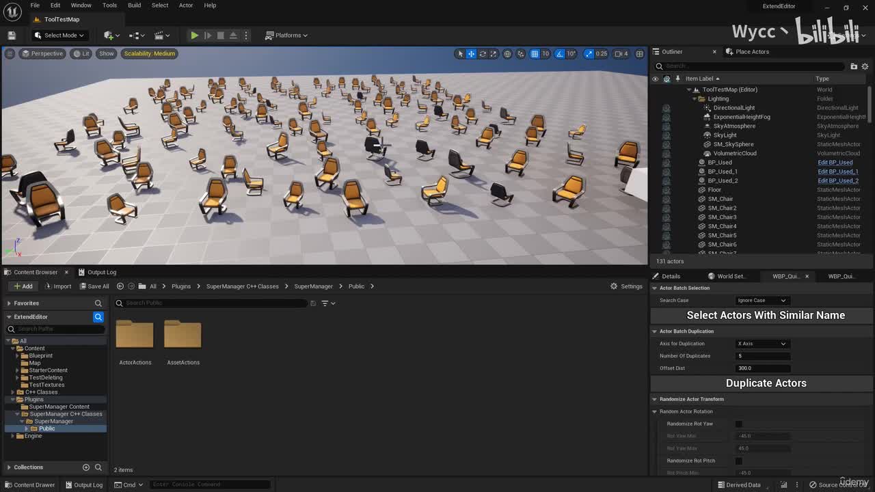
Task: Enable the Randomize Rot Pitch checkbox
Action: 738,461
